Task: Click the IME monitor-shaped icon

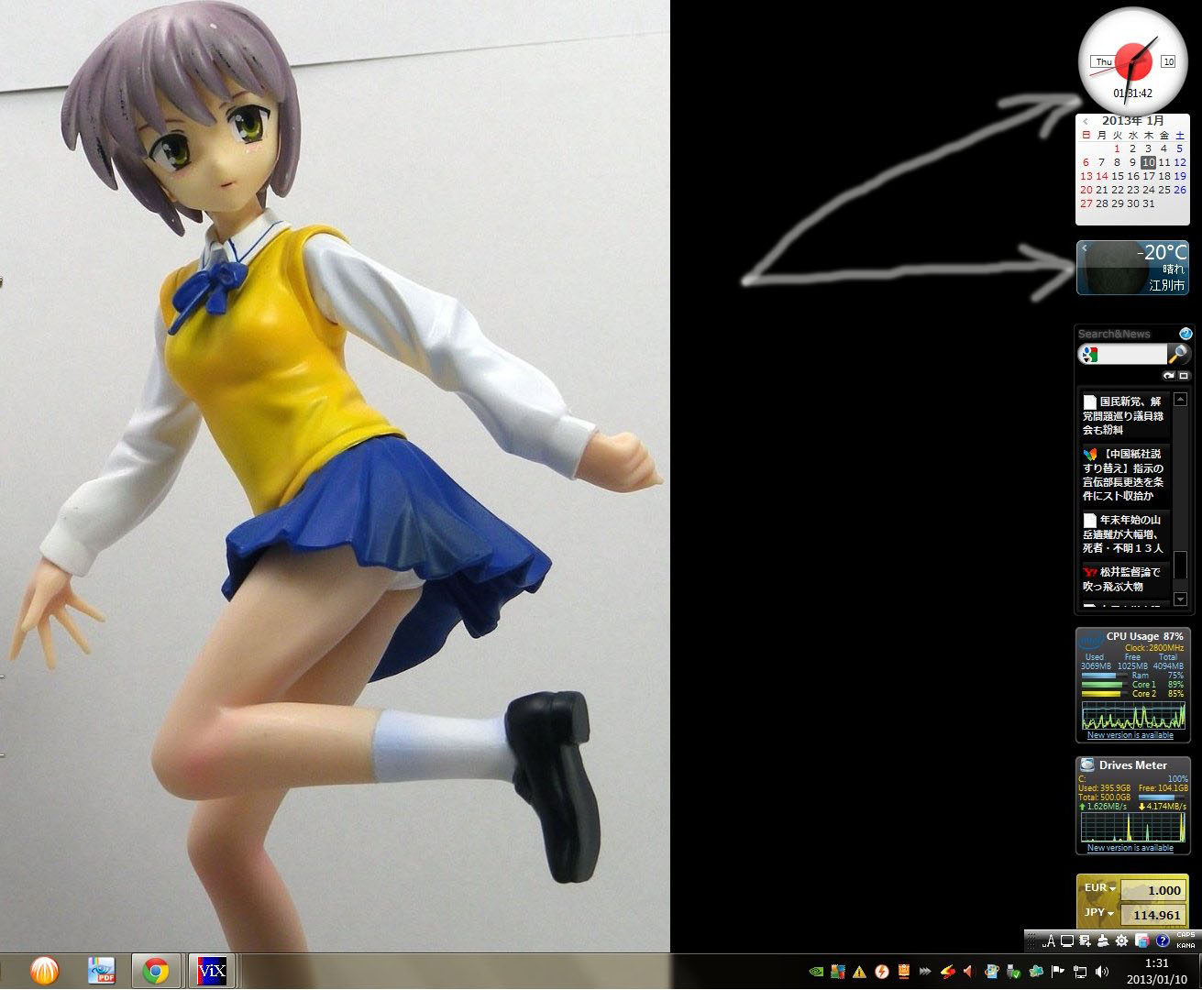Action: coord(1067,940)
